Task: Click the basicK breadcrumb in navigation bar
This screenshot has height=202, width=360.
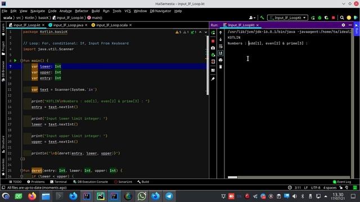Action: (x=43, y=17)
